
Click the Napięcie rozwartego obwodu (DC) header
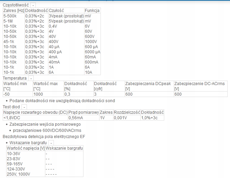click(35, 112)
